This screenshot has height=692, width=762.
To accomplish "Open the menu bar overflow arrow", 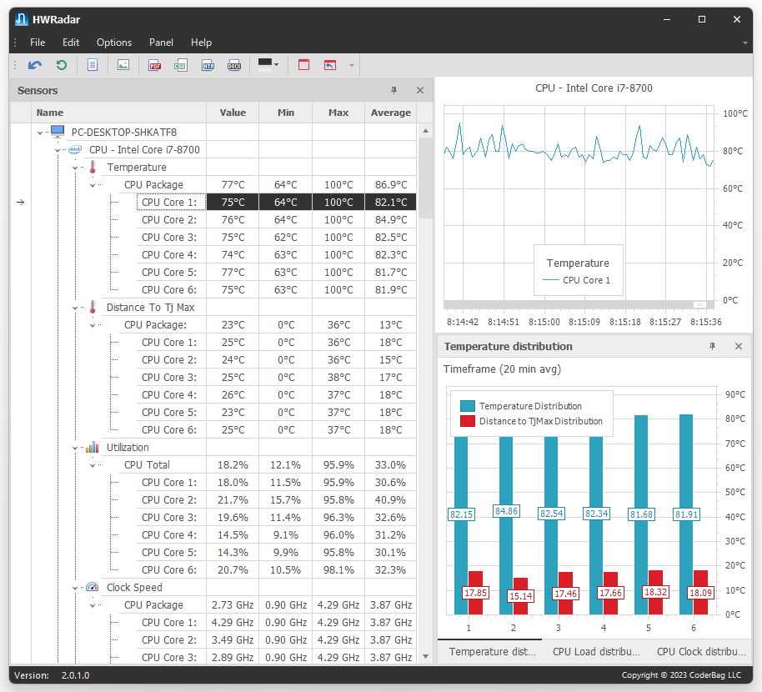I will (x=745, y=43).
